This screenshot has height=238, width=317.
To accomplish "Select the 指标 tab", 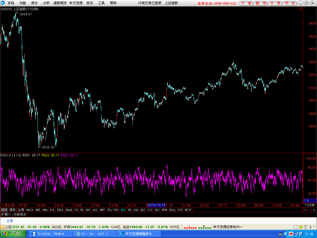I will point(4,210).
